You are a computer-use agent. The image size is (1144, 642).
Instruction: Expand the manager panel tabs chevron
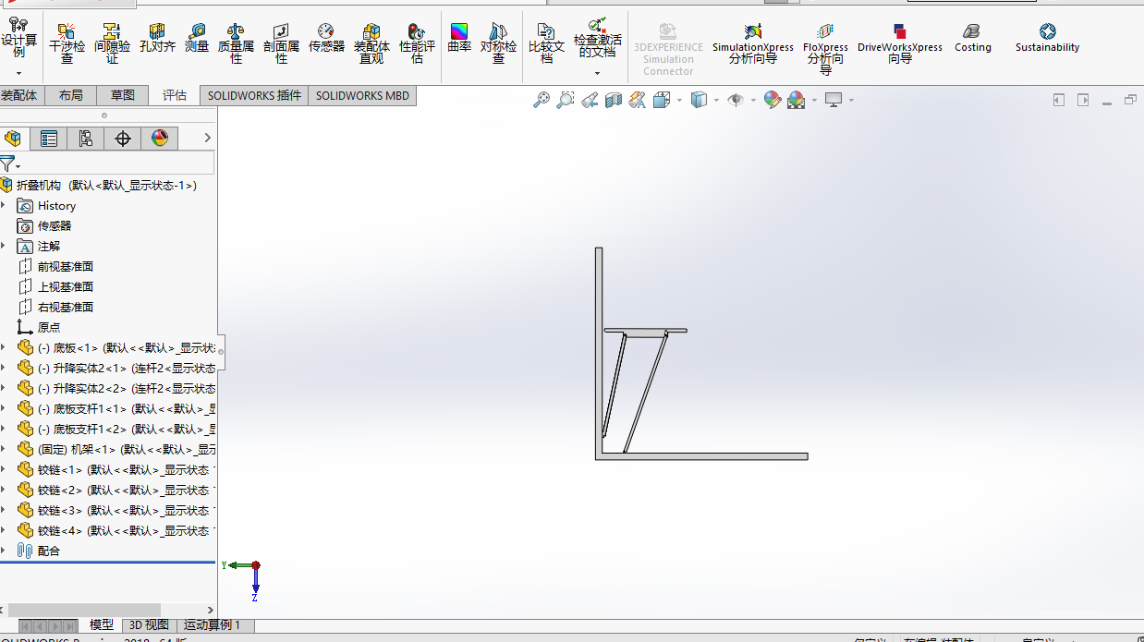(207, 138)
